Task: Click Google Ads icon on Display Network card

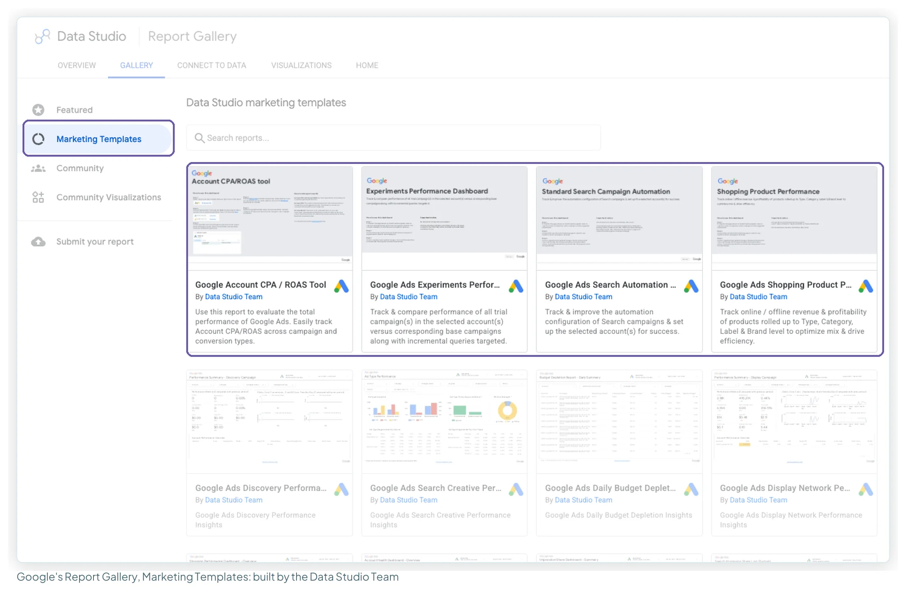Action: pos(866,489)
